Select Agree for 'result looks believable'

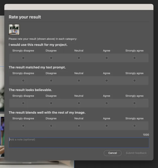pyautogui.click(x=107, y=103)
